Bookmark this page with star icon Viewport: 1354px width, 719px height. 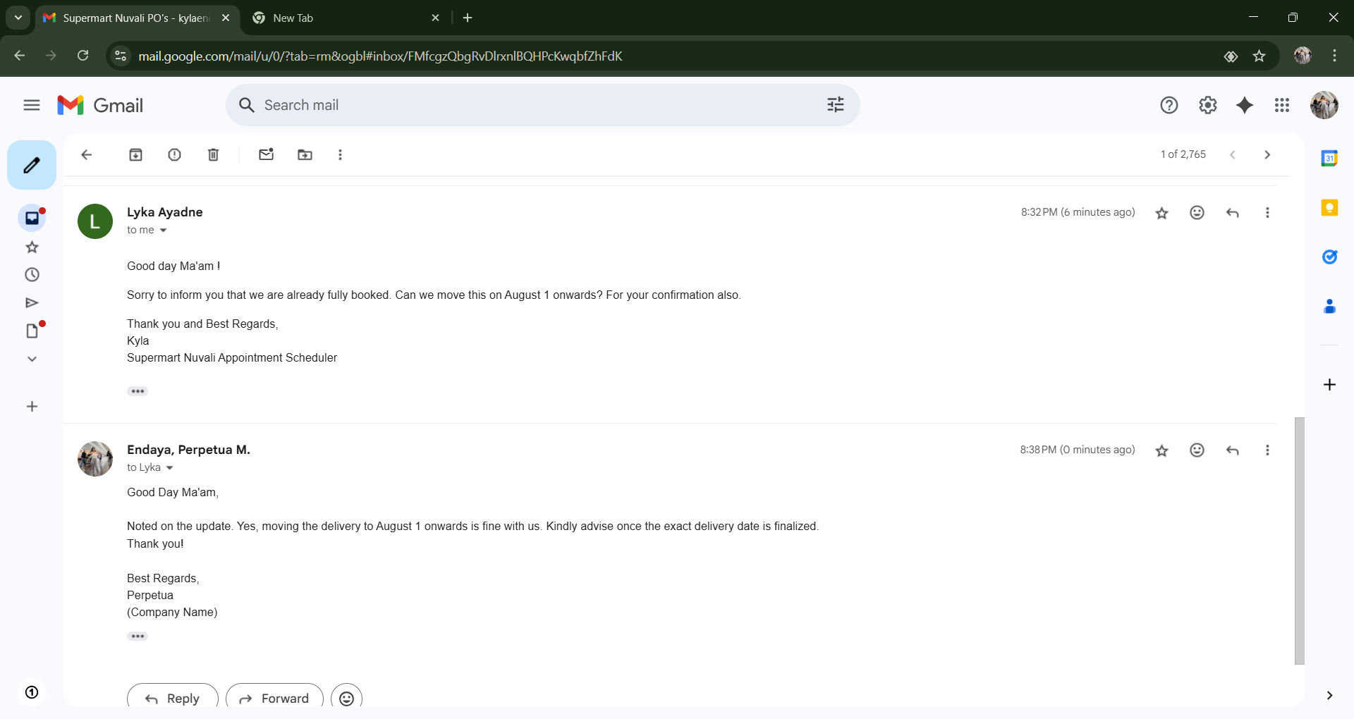point(1259,56)
